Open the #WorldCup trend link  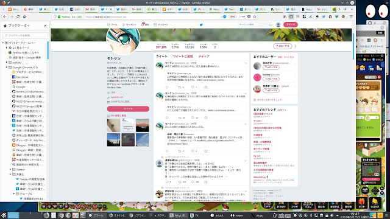[x=260, y=177]
